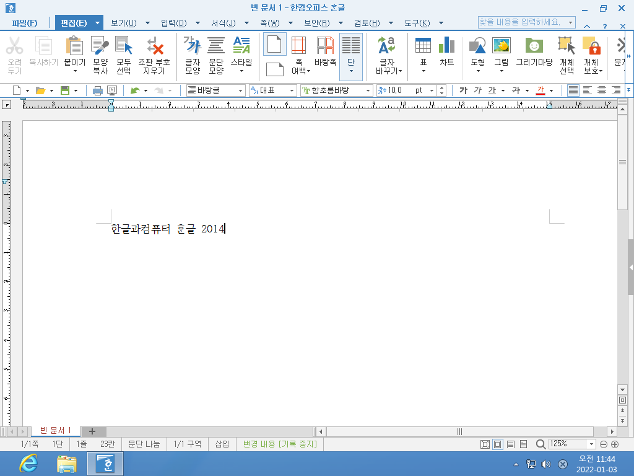Open the 대표 language dropdown
The width and height of the screenshot is (634, 476).
coord(292,90)
